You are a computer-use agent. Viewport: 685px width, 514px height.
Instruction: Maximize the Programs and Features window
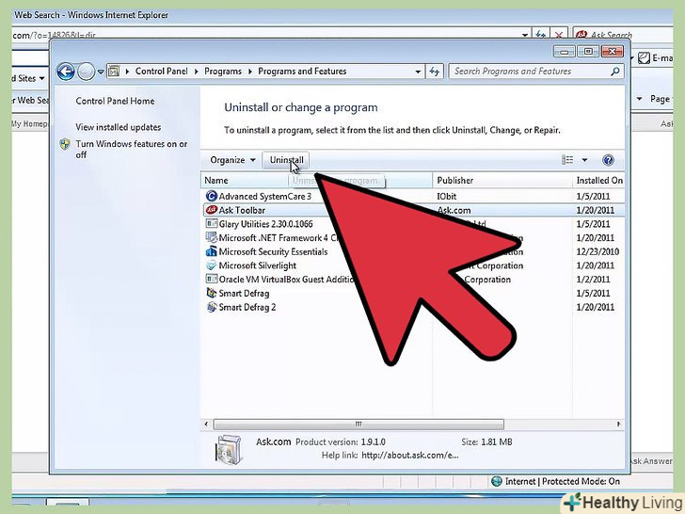click(x=588, y=52)
